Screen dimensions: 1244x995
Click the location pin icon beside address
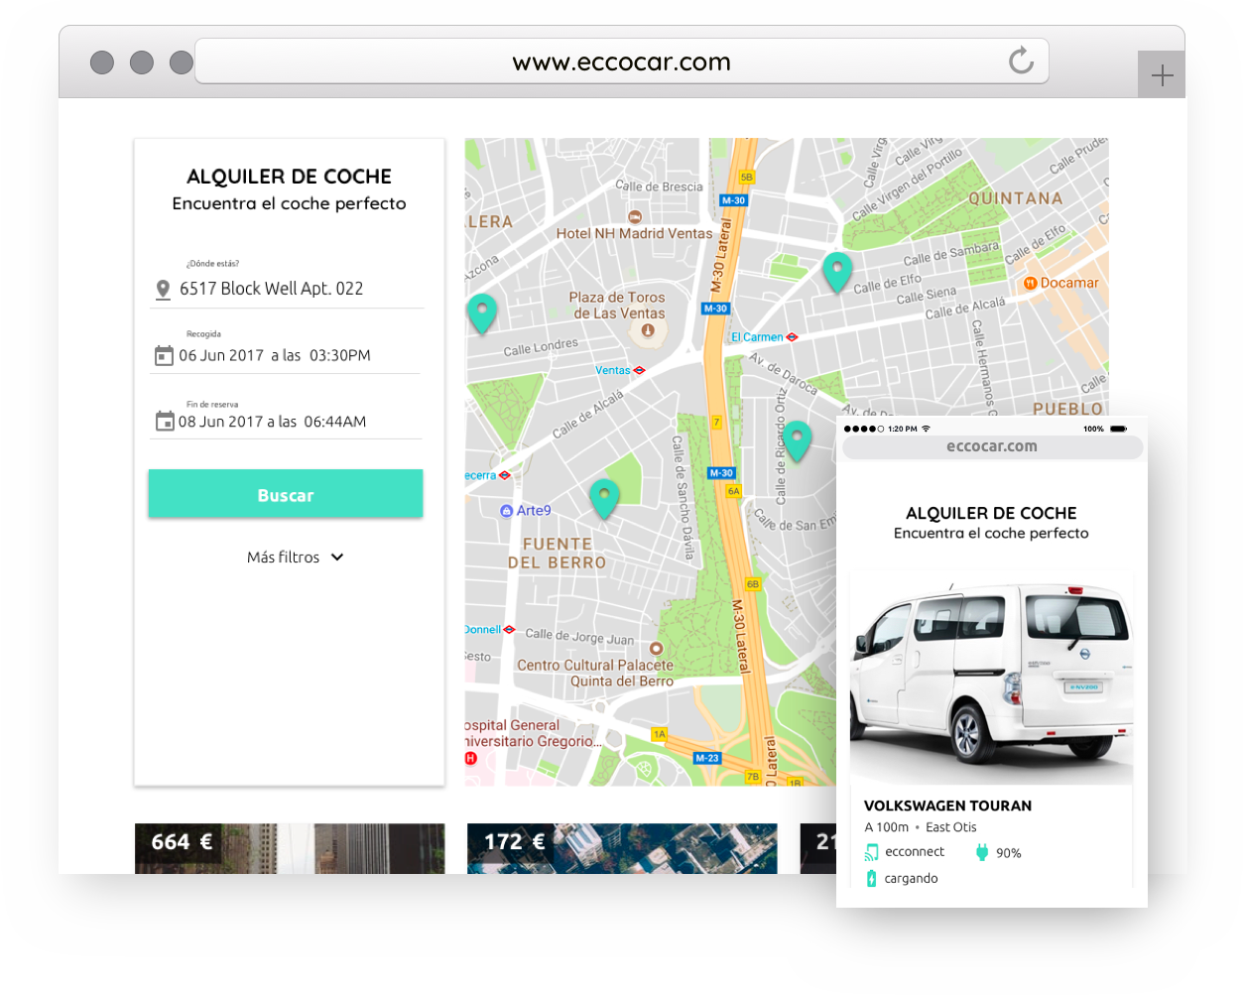pos(164,290)
